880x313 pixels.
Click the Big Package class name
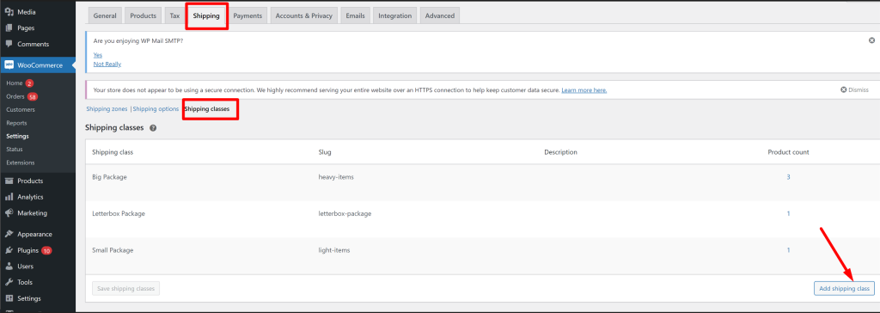pos(109,177)
